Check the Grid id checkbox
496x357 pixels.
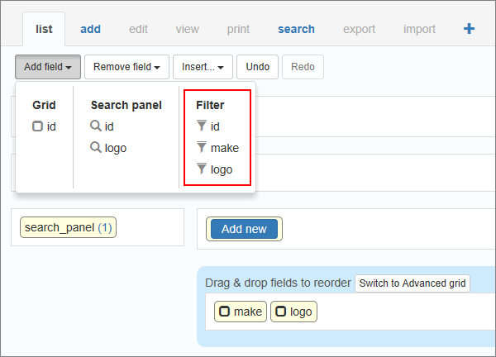click(37, 126)
